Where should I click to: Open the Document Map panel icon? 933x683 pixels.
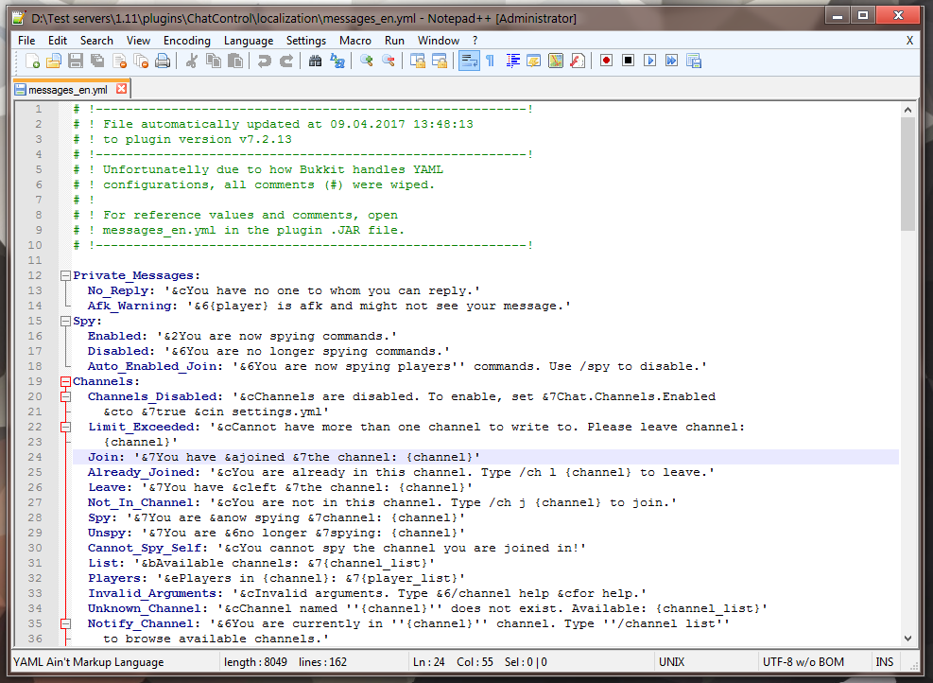click(556, 61)
